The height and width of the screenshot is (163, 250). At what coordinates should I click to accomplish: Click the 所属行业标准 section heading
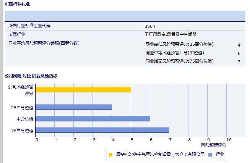[17, 4]
